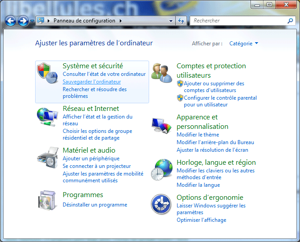
Task: Click the Réseau et Internet globe icon
Action: [47, 117]
